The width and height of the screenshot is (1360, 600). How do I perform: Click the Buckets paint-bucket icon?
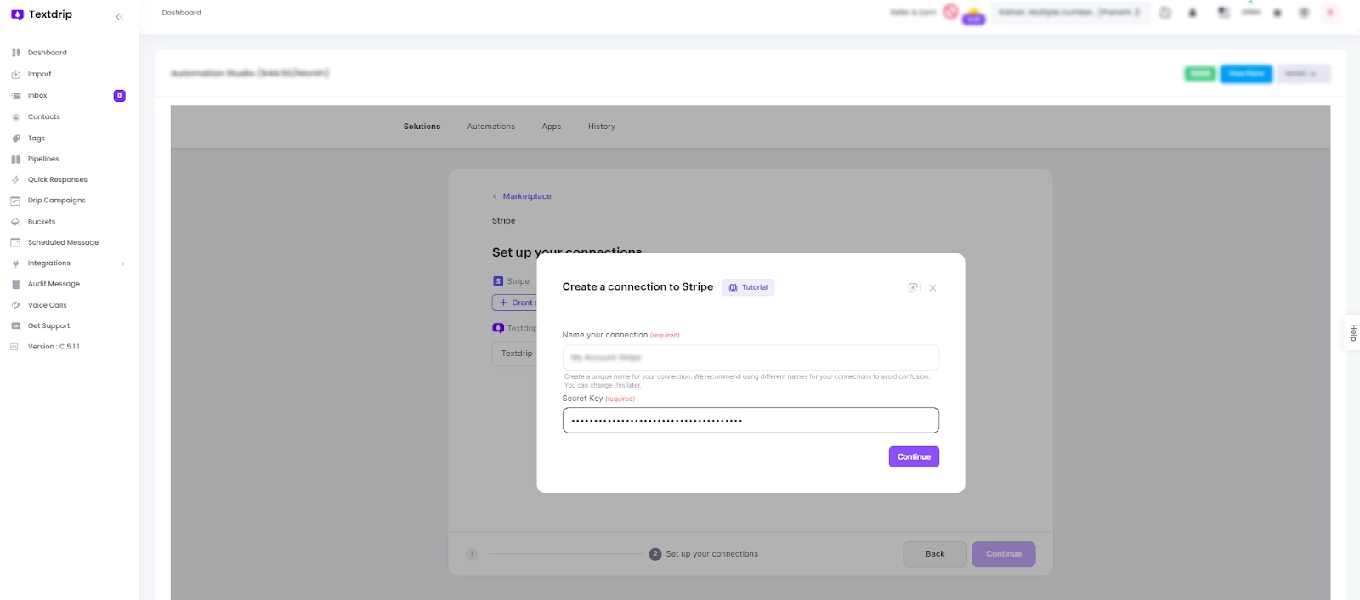pos(15,222)
